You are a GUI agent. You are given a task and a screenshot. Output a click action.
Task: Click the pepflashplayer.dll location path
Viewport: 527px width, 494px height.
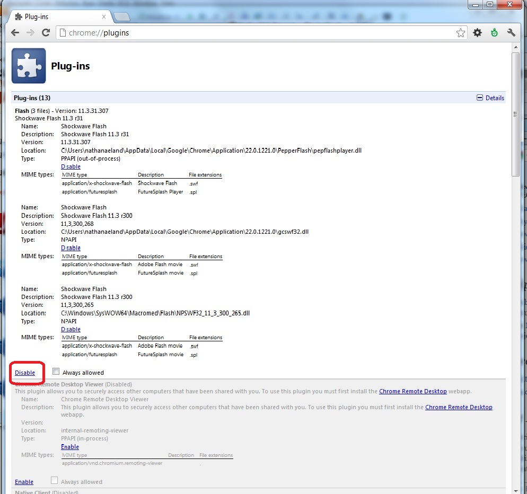pyautogui.click(x=211, y=151)
